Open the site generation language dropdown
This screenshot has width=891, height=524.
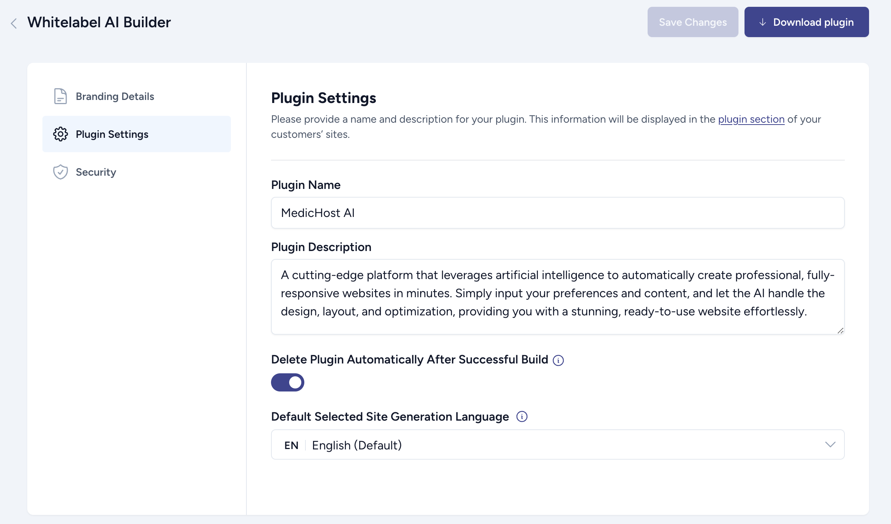click(x=557, y=444)
